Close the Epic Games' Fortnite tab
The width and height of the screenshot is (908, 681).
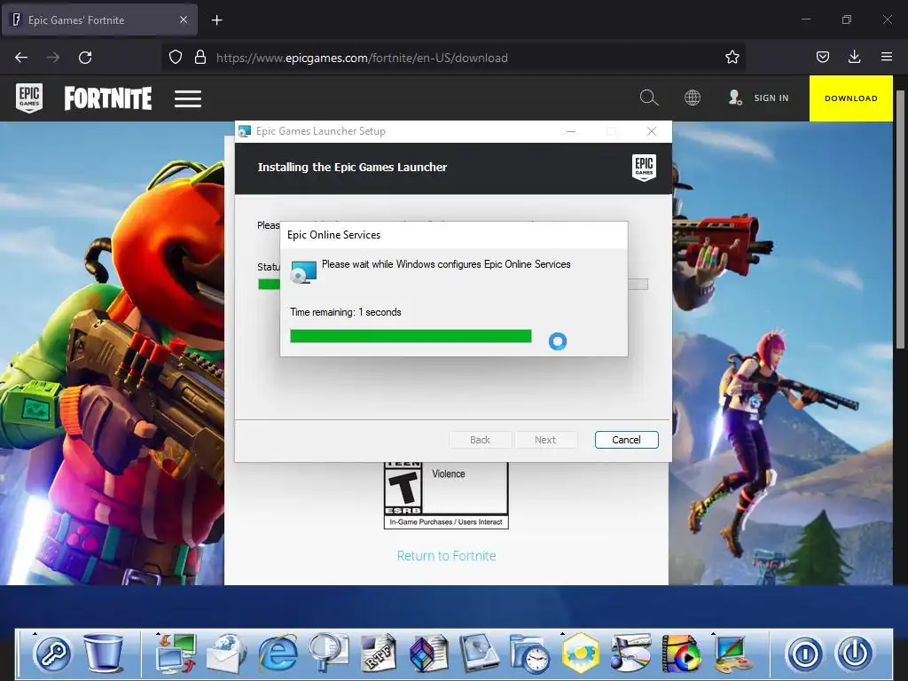coord(184,20)
